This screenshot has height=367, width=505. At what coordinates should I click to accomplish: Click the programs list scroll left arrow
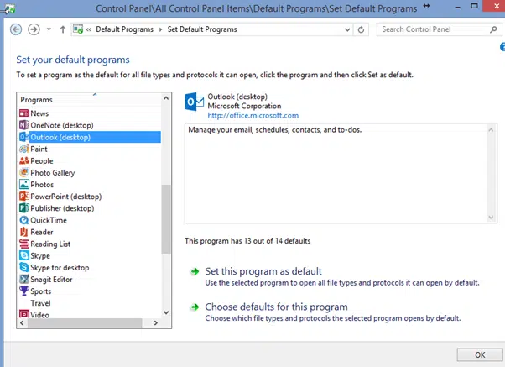click(22, 322)
